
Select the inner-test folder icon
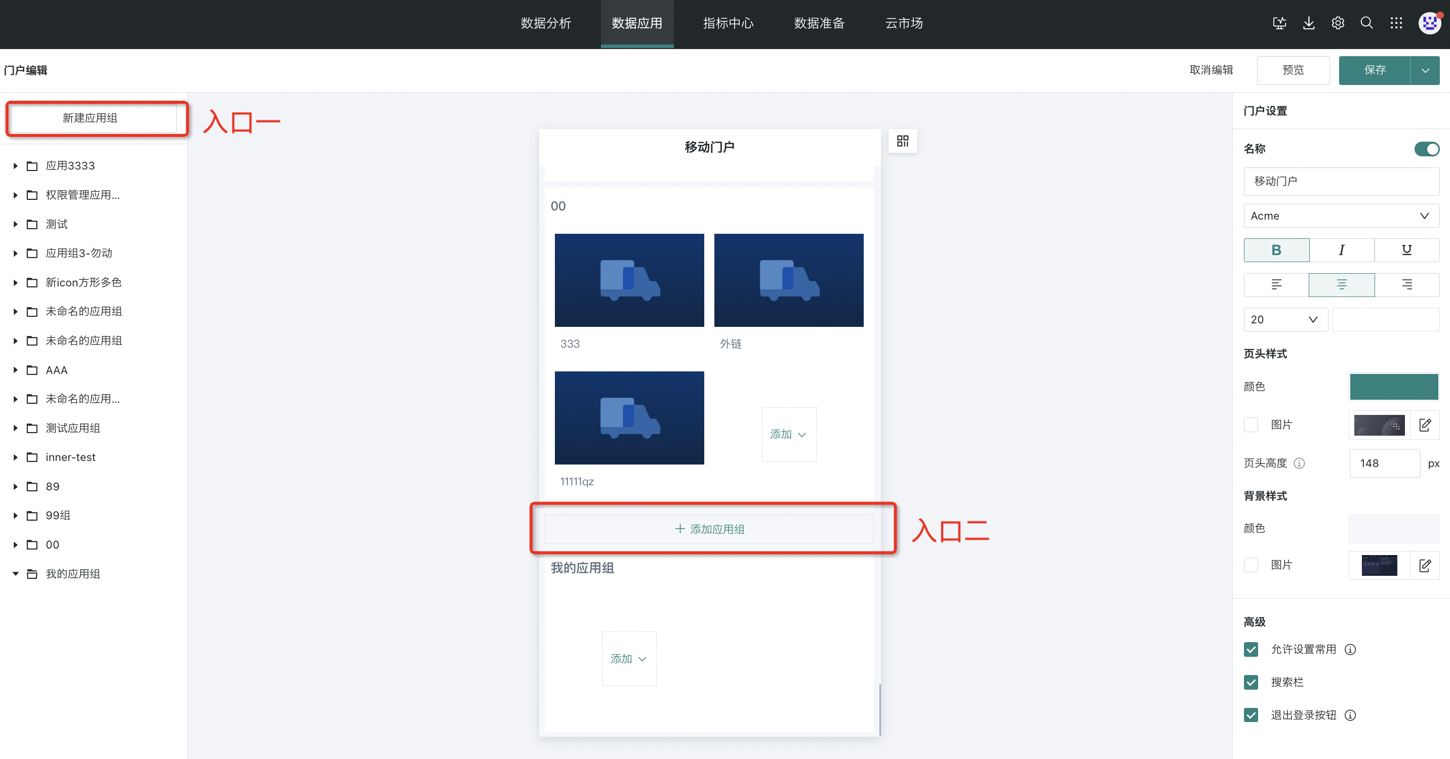point(32,457)
